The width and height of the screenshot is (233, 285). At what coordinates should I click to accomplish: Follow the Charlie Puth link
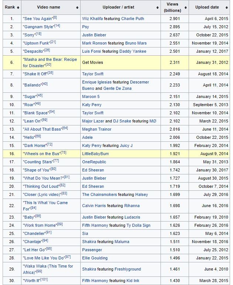(x=133, y=19)
